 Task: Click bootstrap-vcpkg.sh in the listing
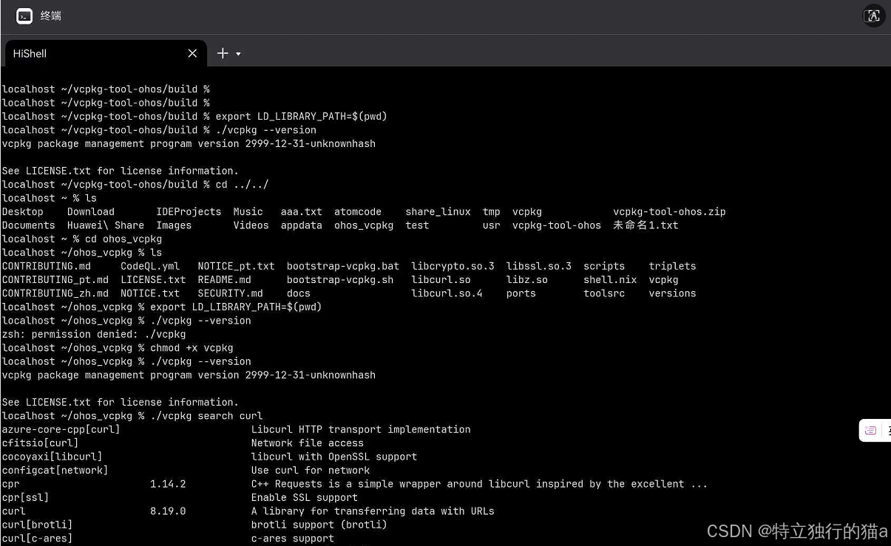(x=340, y=280)
